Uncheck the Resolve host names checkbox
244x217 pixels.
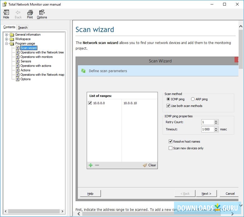click(171, 142)
